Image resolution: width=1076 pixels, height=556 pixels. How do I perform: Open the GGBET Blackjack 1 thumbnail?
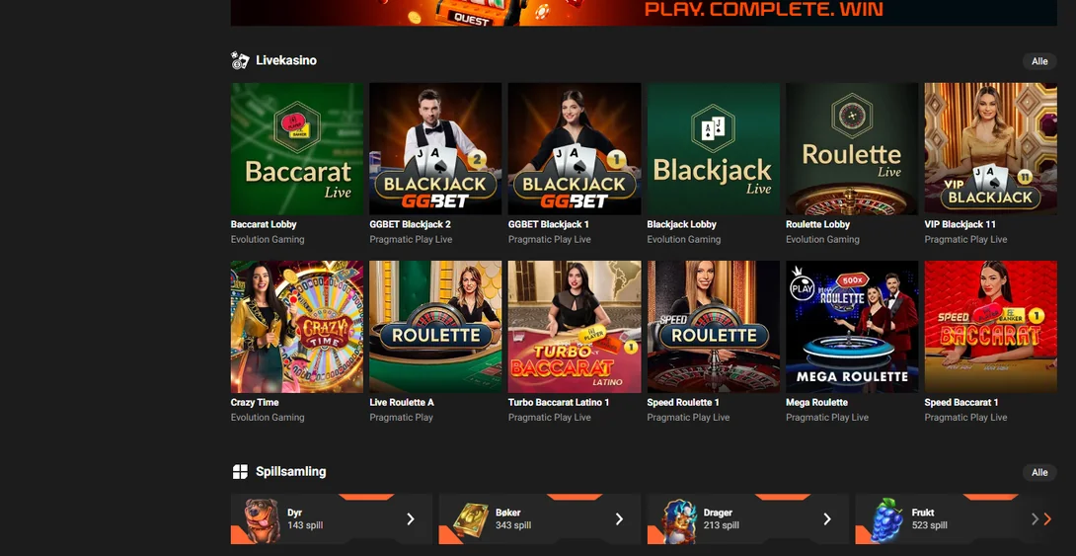(x=575, y=149)
